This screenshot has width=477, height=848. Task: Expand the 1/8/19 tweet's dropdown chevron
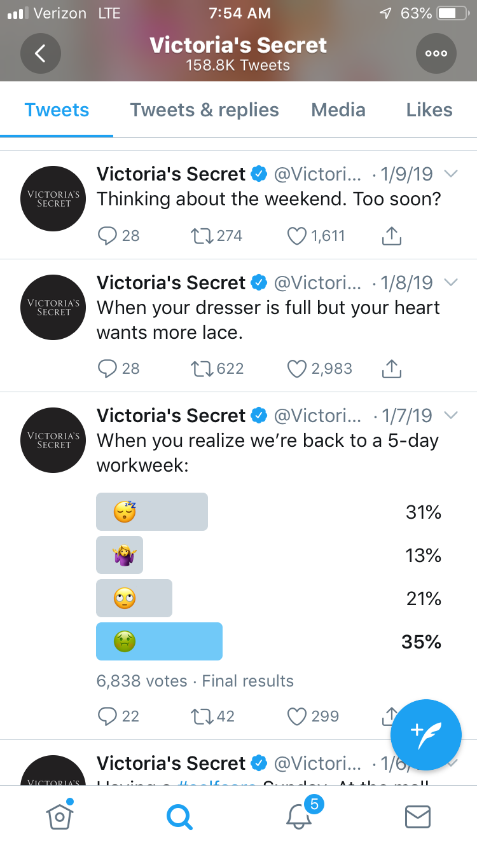pos(450,282)
